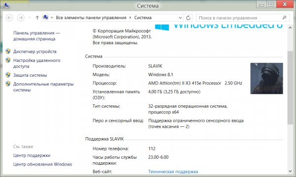Image resolution: width=296 pixels, height=177 pixels.
Task: Click the system icon in the title bar
Action: point(6,5)
